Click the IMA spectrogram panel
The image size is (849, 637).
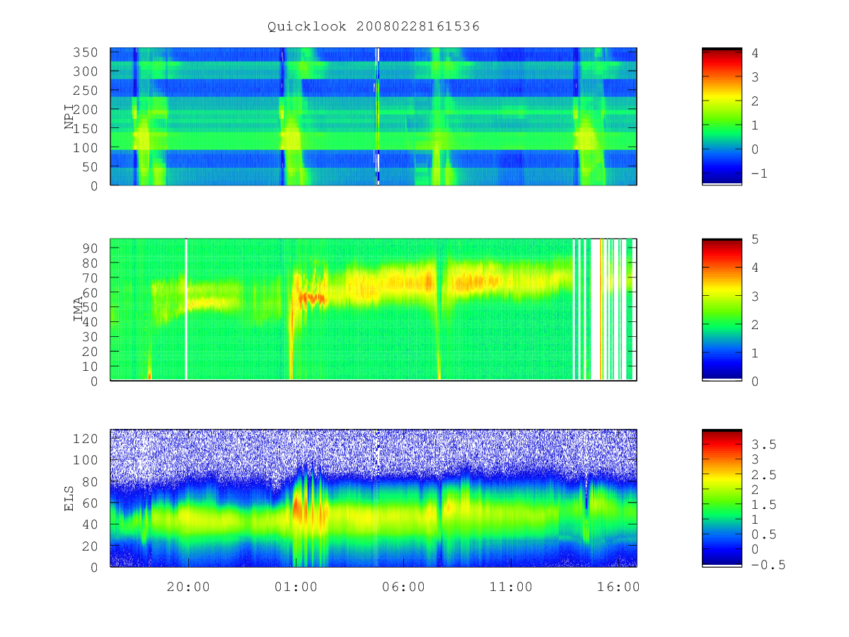pos(374,309)
